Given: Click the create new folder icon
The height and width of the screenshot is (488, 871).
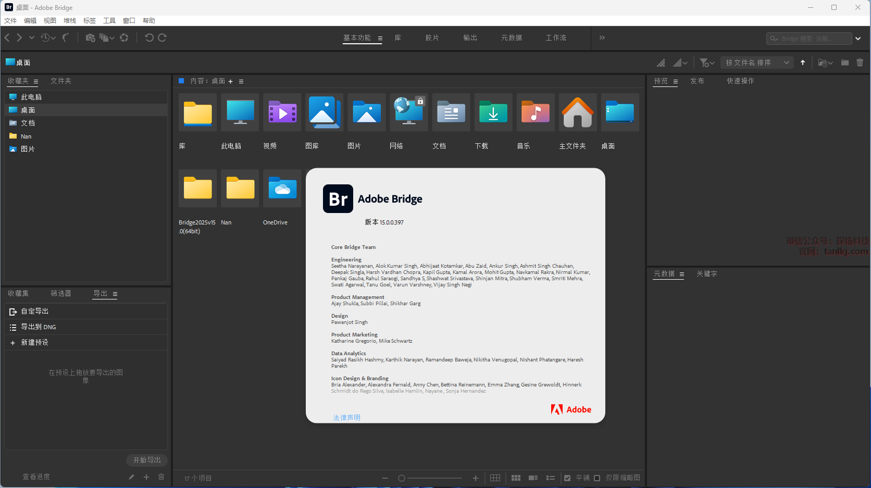Looking at the screenshot, I should (x=845, y=62).
